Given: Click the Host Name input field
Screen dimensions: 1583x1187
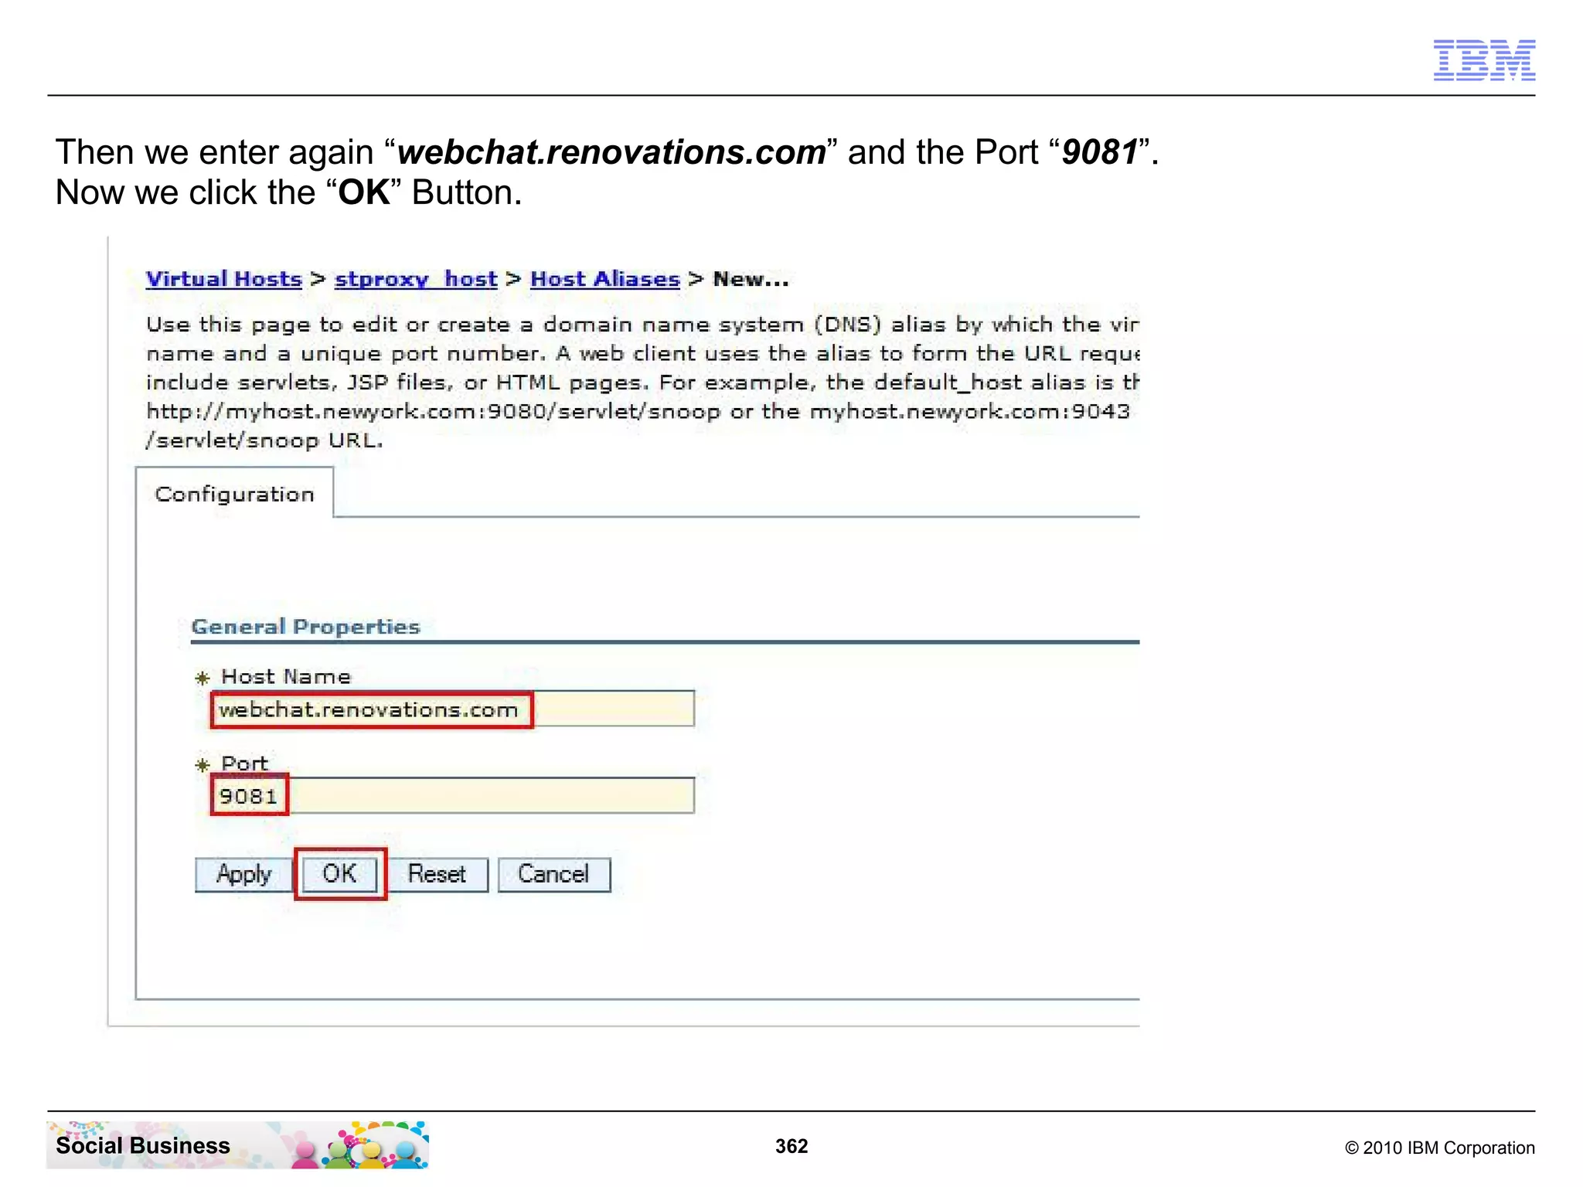Looking at the screenshot, I should pos(453,709).
